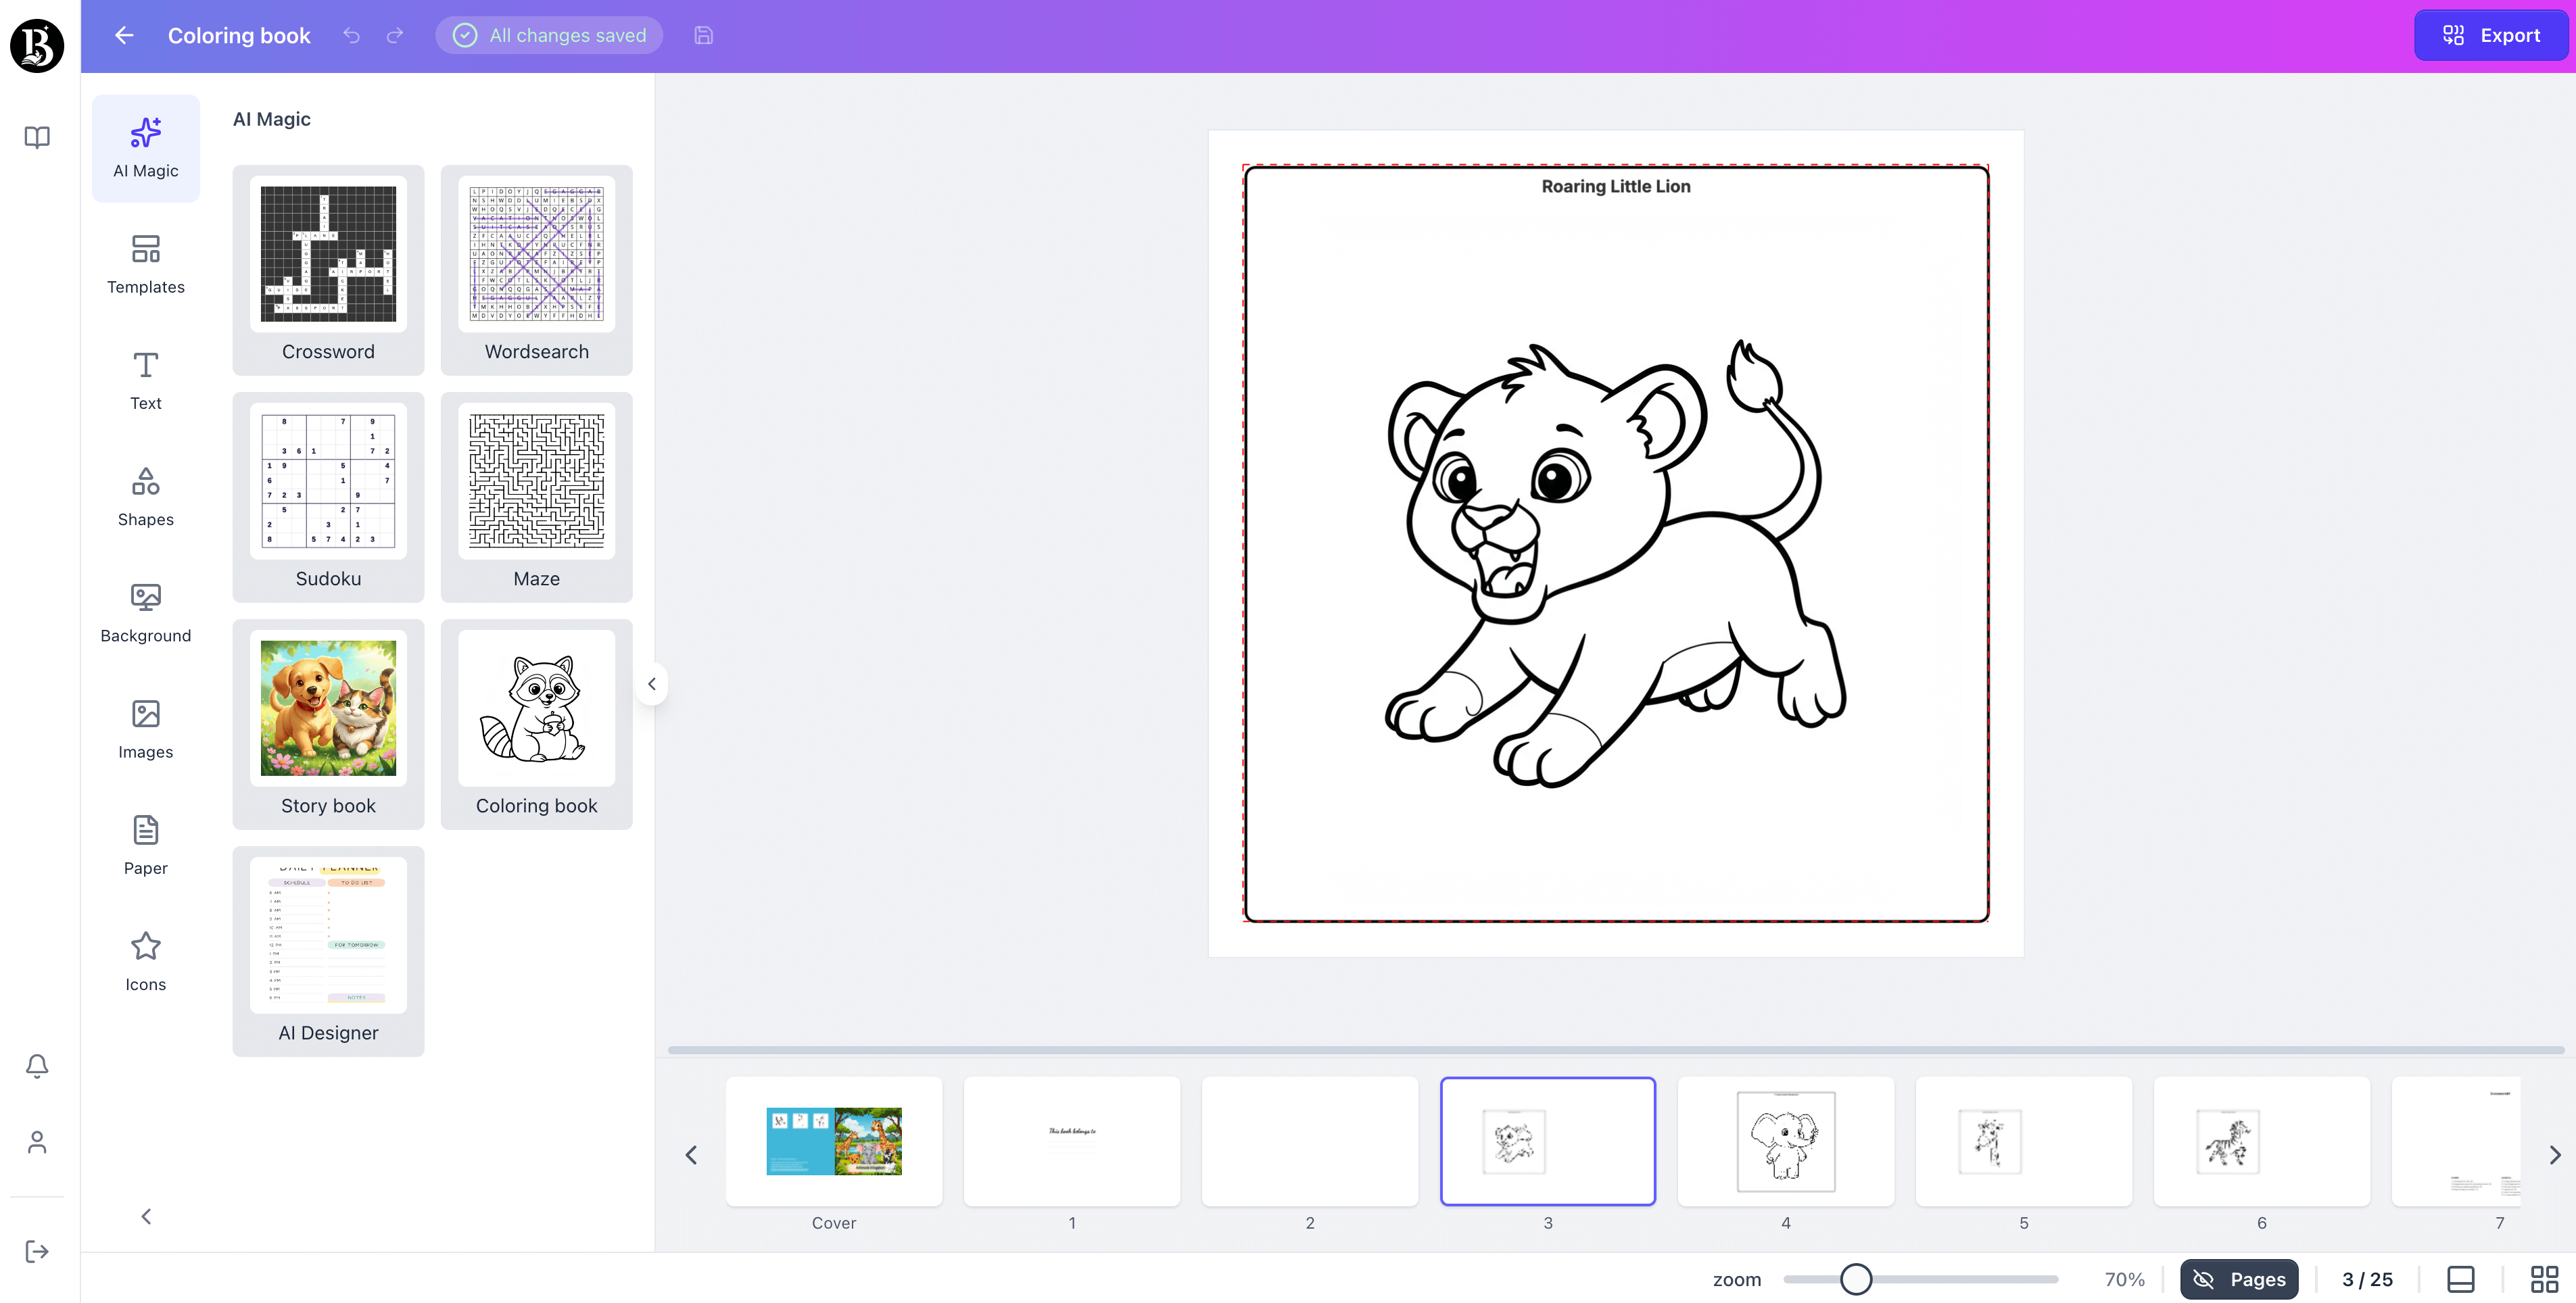Select the Text tool in the sidebar
This screenshot has height=1303, width=2576.
click(145, 380)
